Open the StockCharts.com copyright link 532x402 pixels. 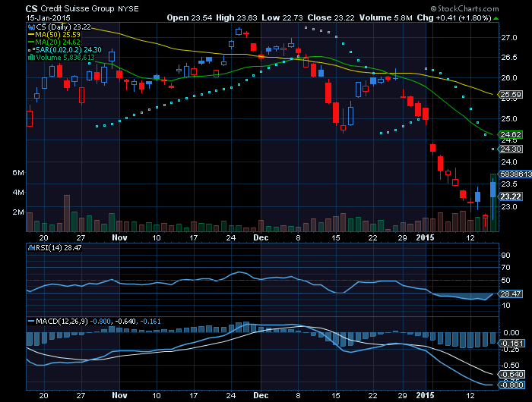pos(465,9)
